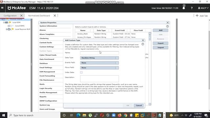Launch Firefox from taskbar
The height and width of the screenshot is (118, 210).
(x=119, y=115)
